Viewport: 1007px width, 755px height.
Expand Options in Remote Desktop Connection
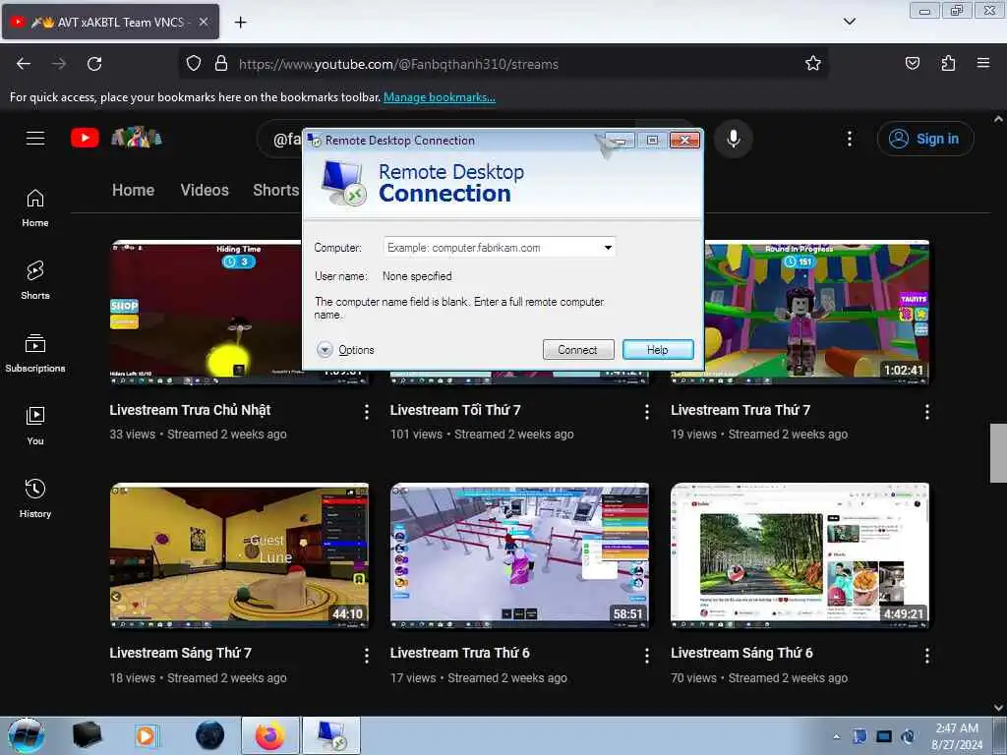point(345,350)
